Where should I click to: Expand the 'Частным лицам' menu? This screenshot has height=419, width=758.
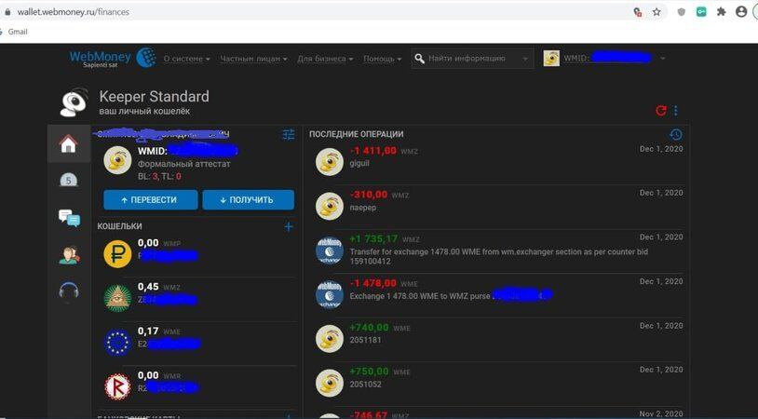tap(254, 59)
